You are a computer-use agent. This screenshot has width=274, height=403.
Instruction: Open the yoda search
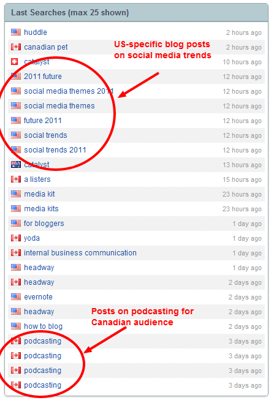32,238
